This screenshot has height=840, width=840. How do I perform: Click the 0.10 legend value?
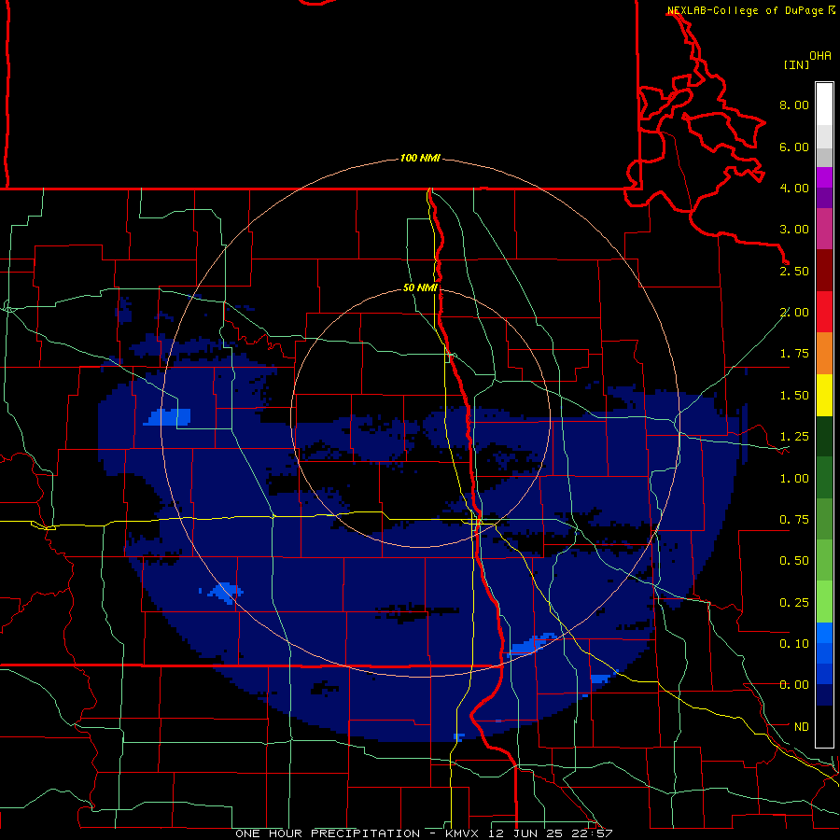pos(794,644)
